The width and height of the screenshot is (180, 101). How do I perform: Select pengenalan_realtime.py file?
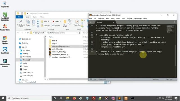click(60, 54)
